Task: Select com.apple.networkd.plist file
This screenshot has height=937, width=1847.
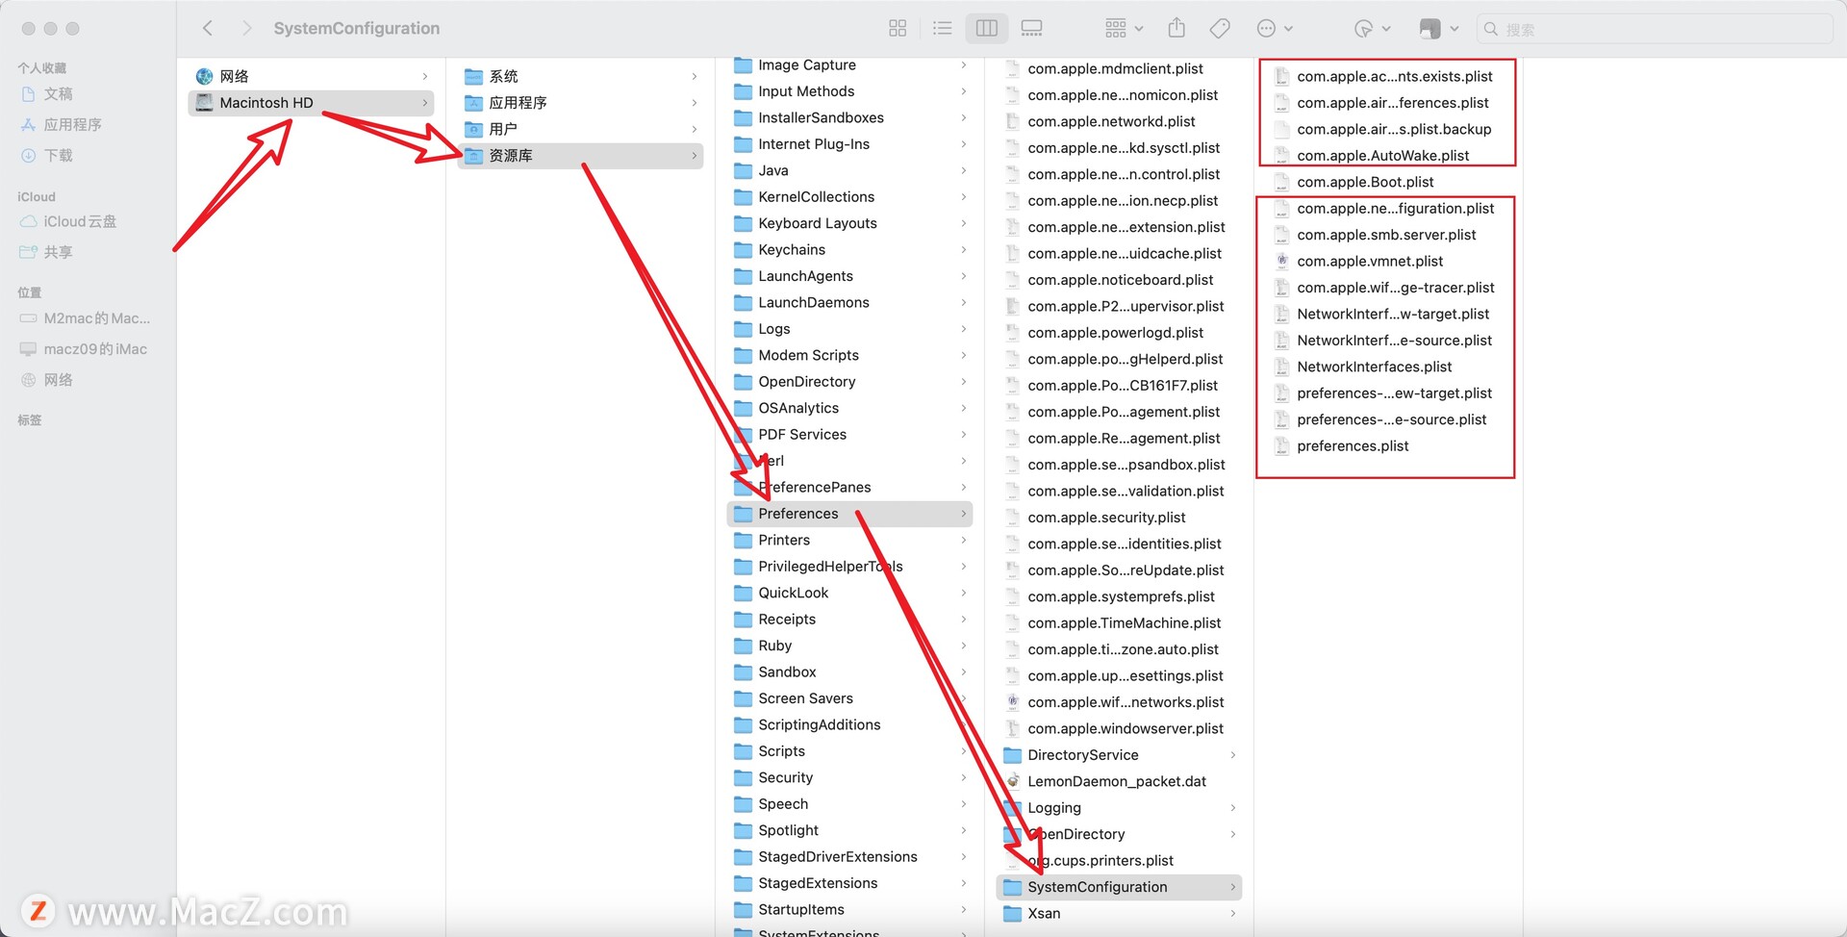Action: [x=1119, y=122]
